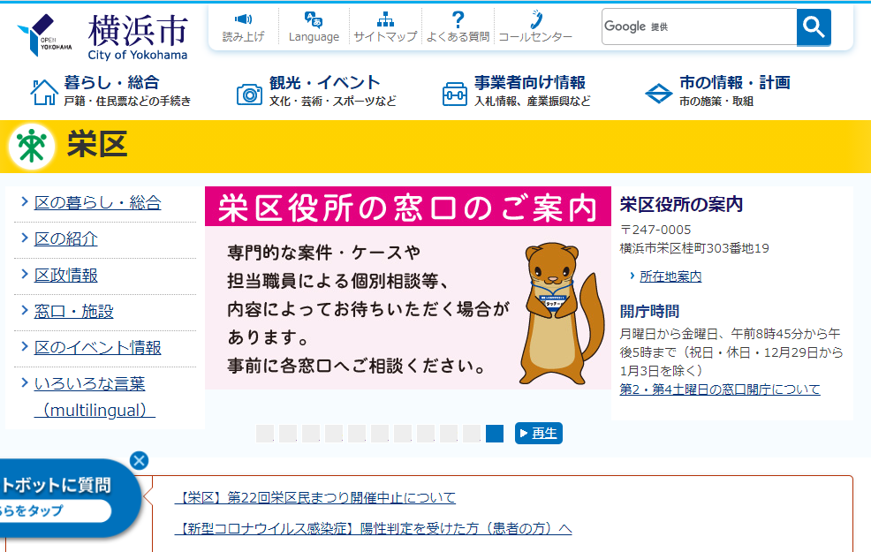871x552 pixels.
Task: Open 所在地案内 location link
Action: click(670, 276)
